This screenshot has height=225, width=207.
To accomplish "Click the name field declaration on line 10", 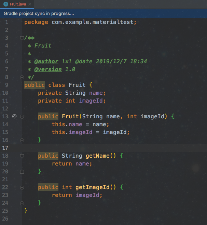I will (x=96, y=93).
